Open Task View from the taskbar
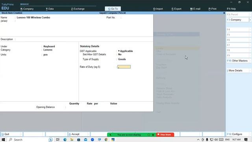Screen dimensions: 252x142 (x=58, y=140)
